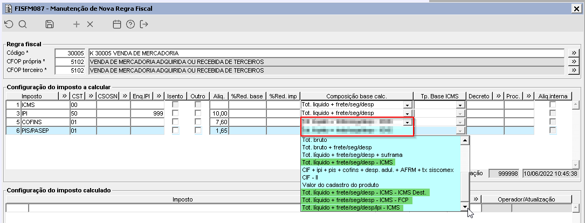
Task: Click the Aliq. cell showing 1,65
Action: point(219,131)
